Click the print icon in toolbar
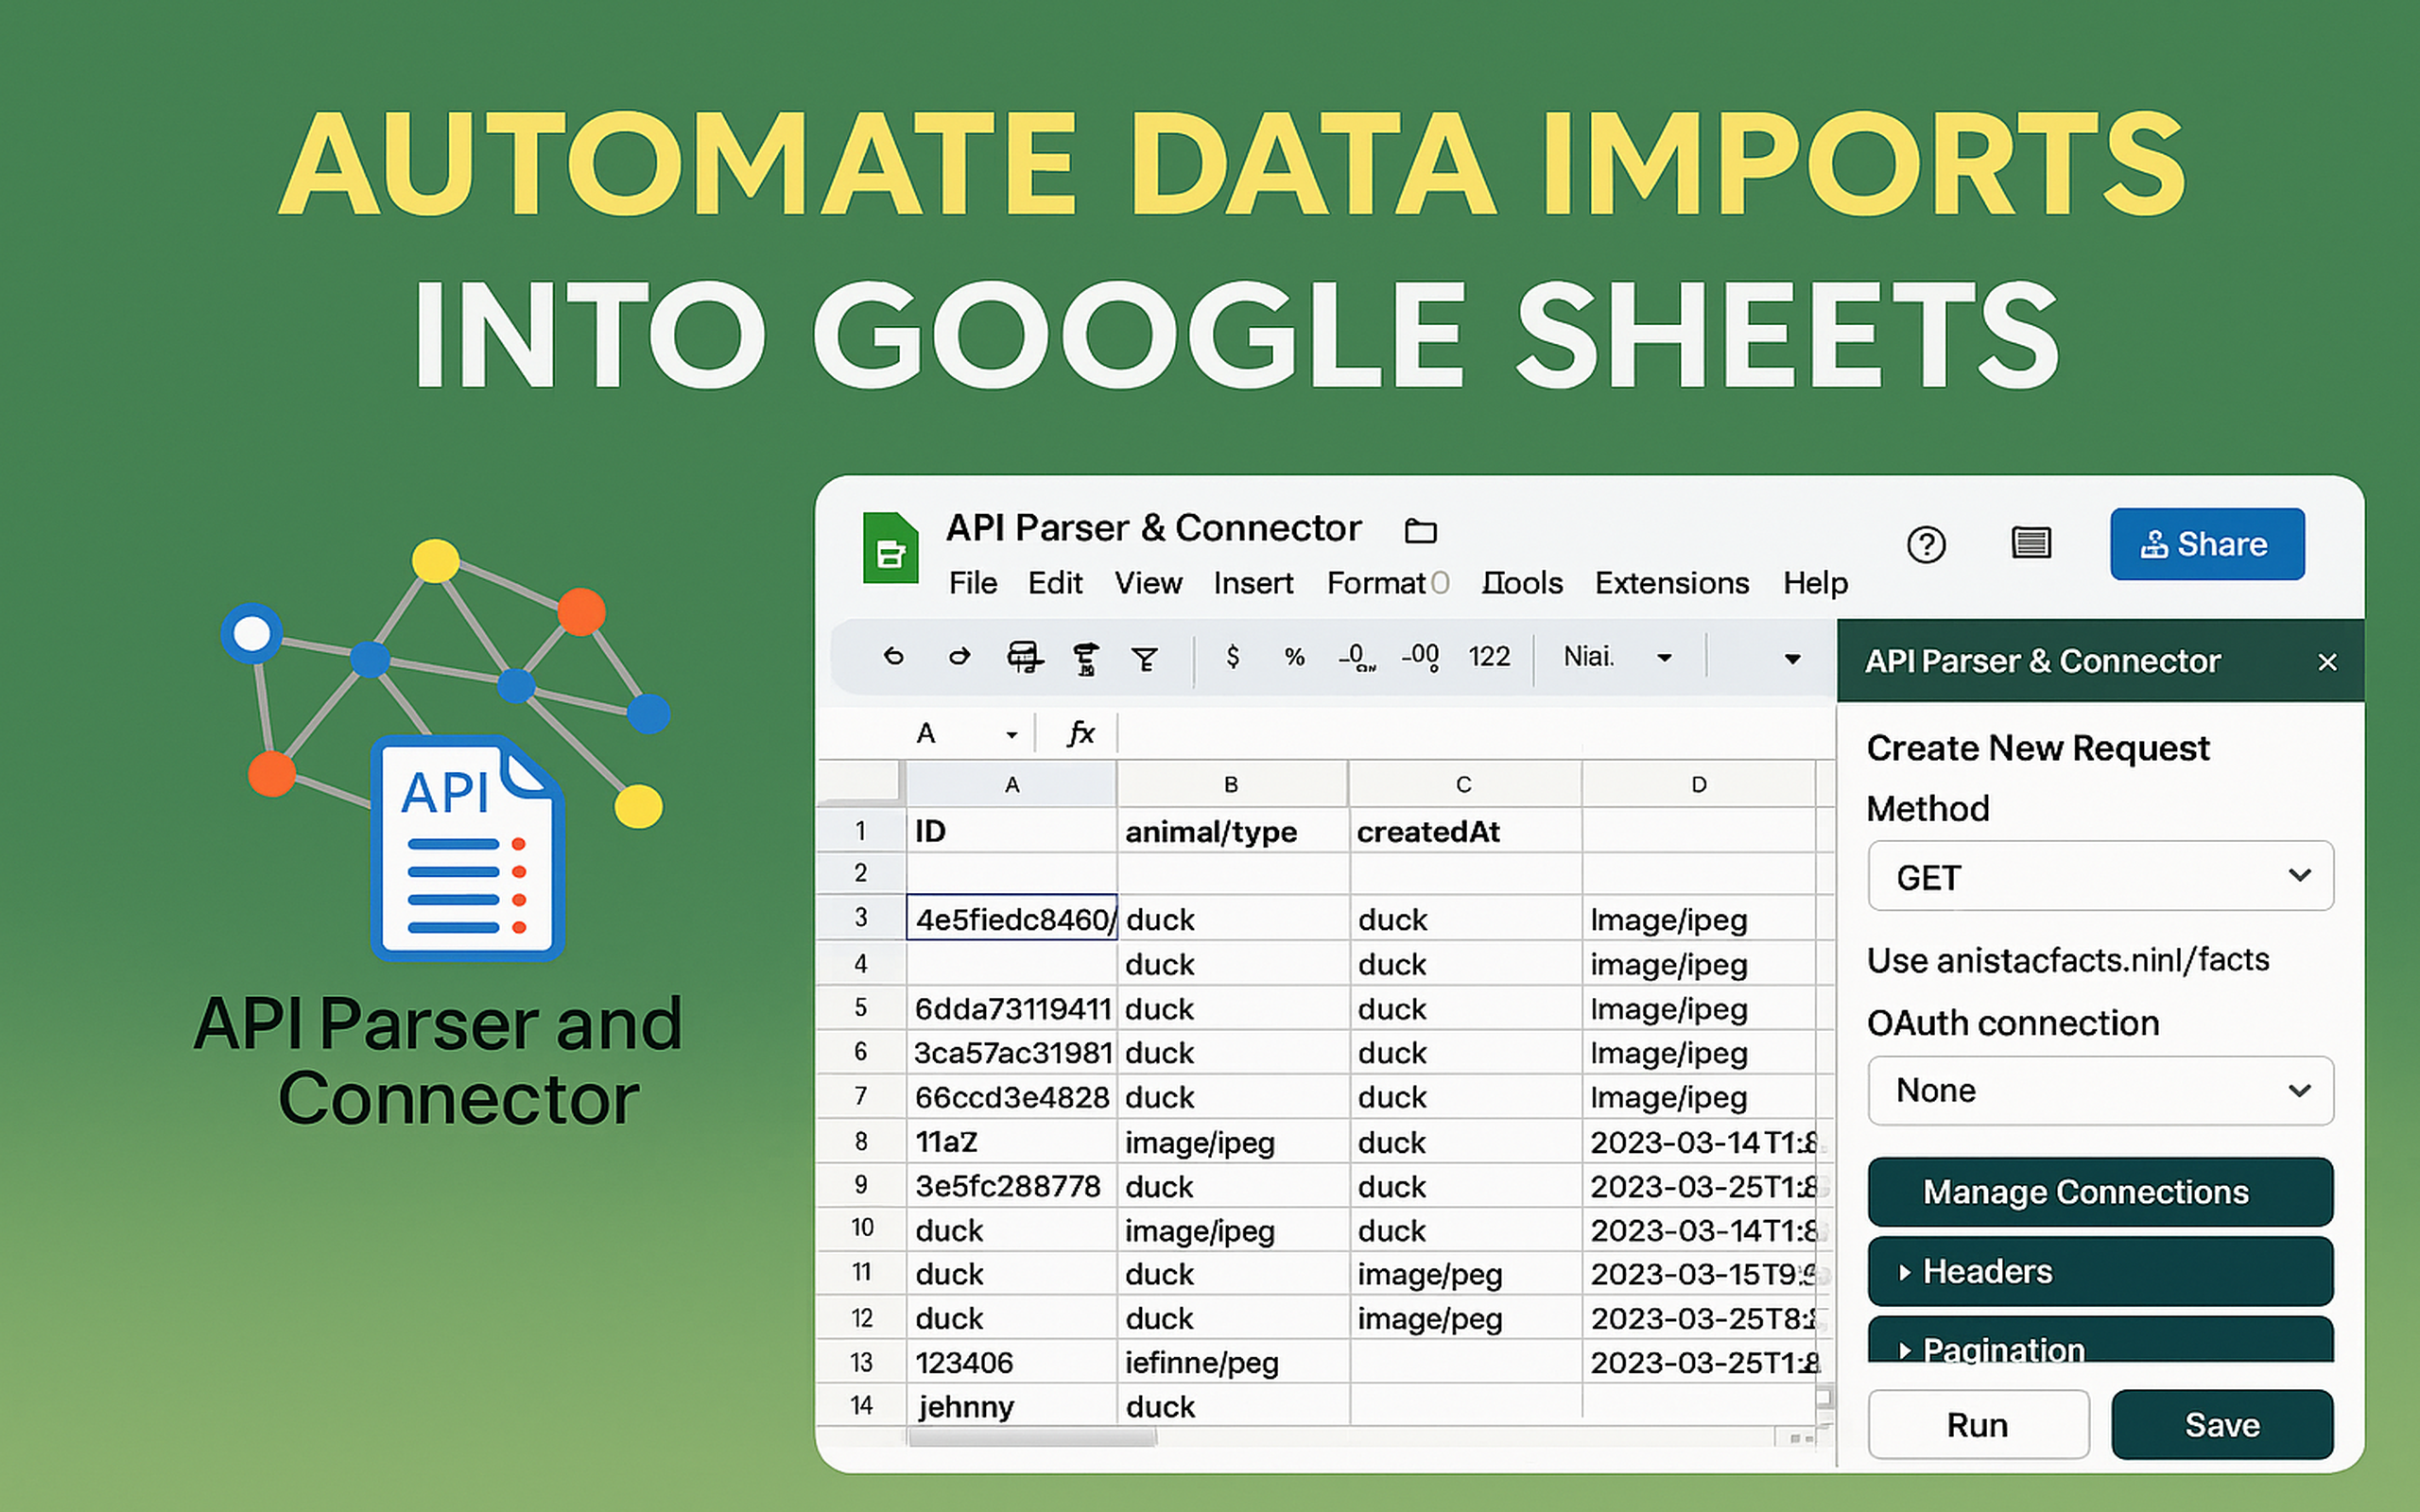Viewport: 2420px width, 1512px height. click(x=1024, y=657)
